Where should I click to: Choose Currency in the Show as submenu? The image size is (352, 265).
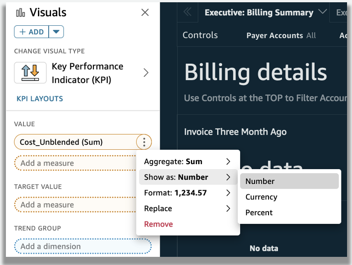coord(261,197)
